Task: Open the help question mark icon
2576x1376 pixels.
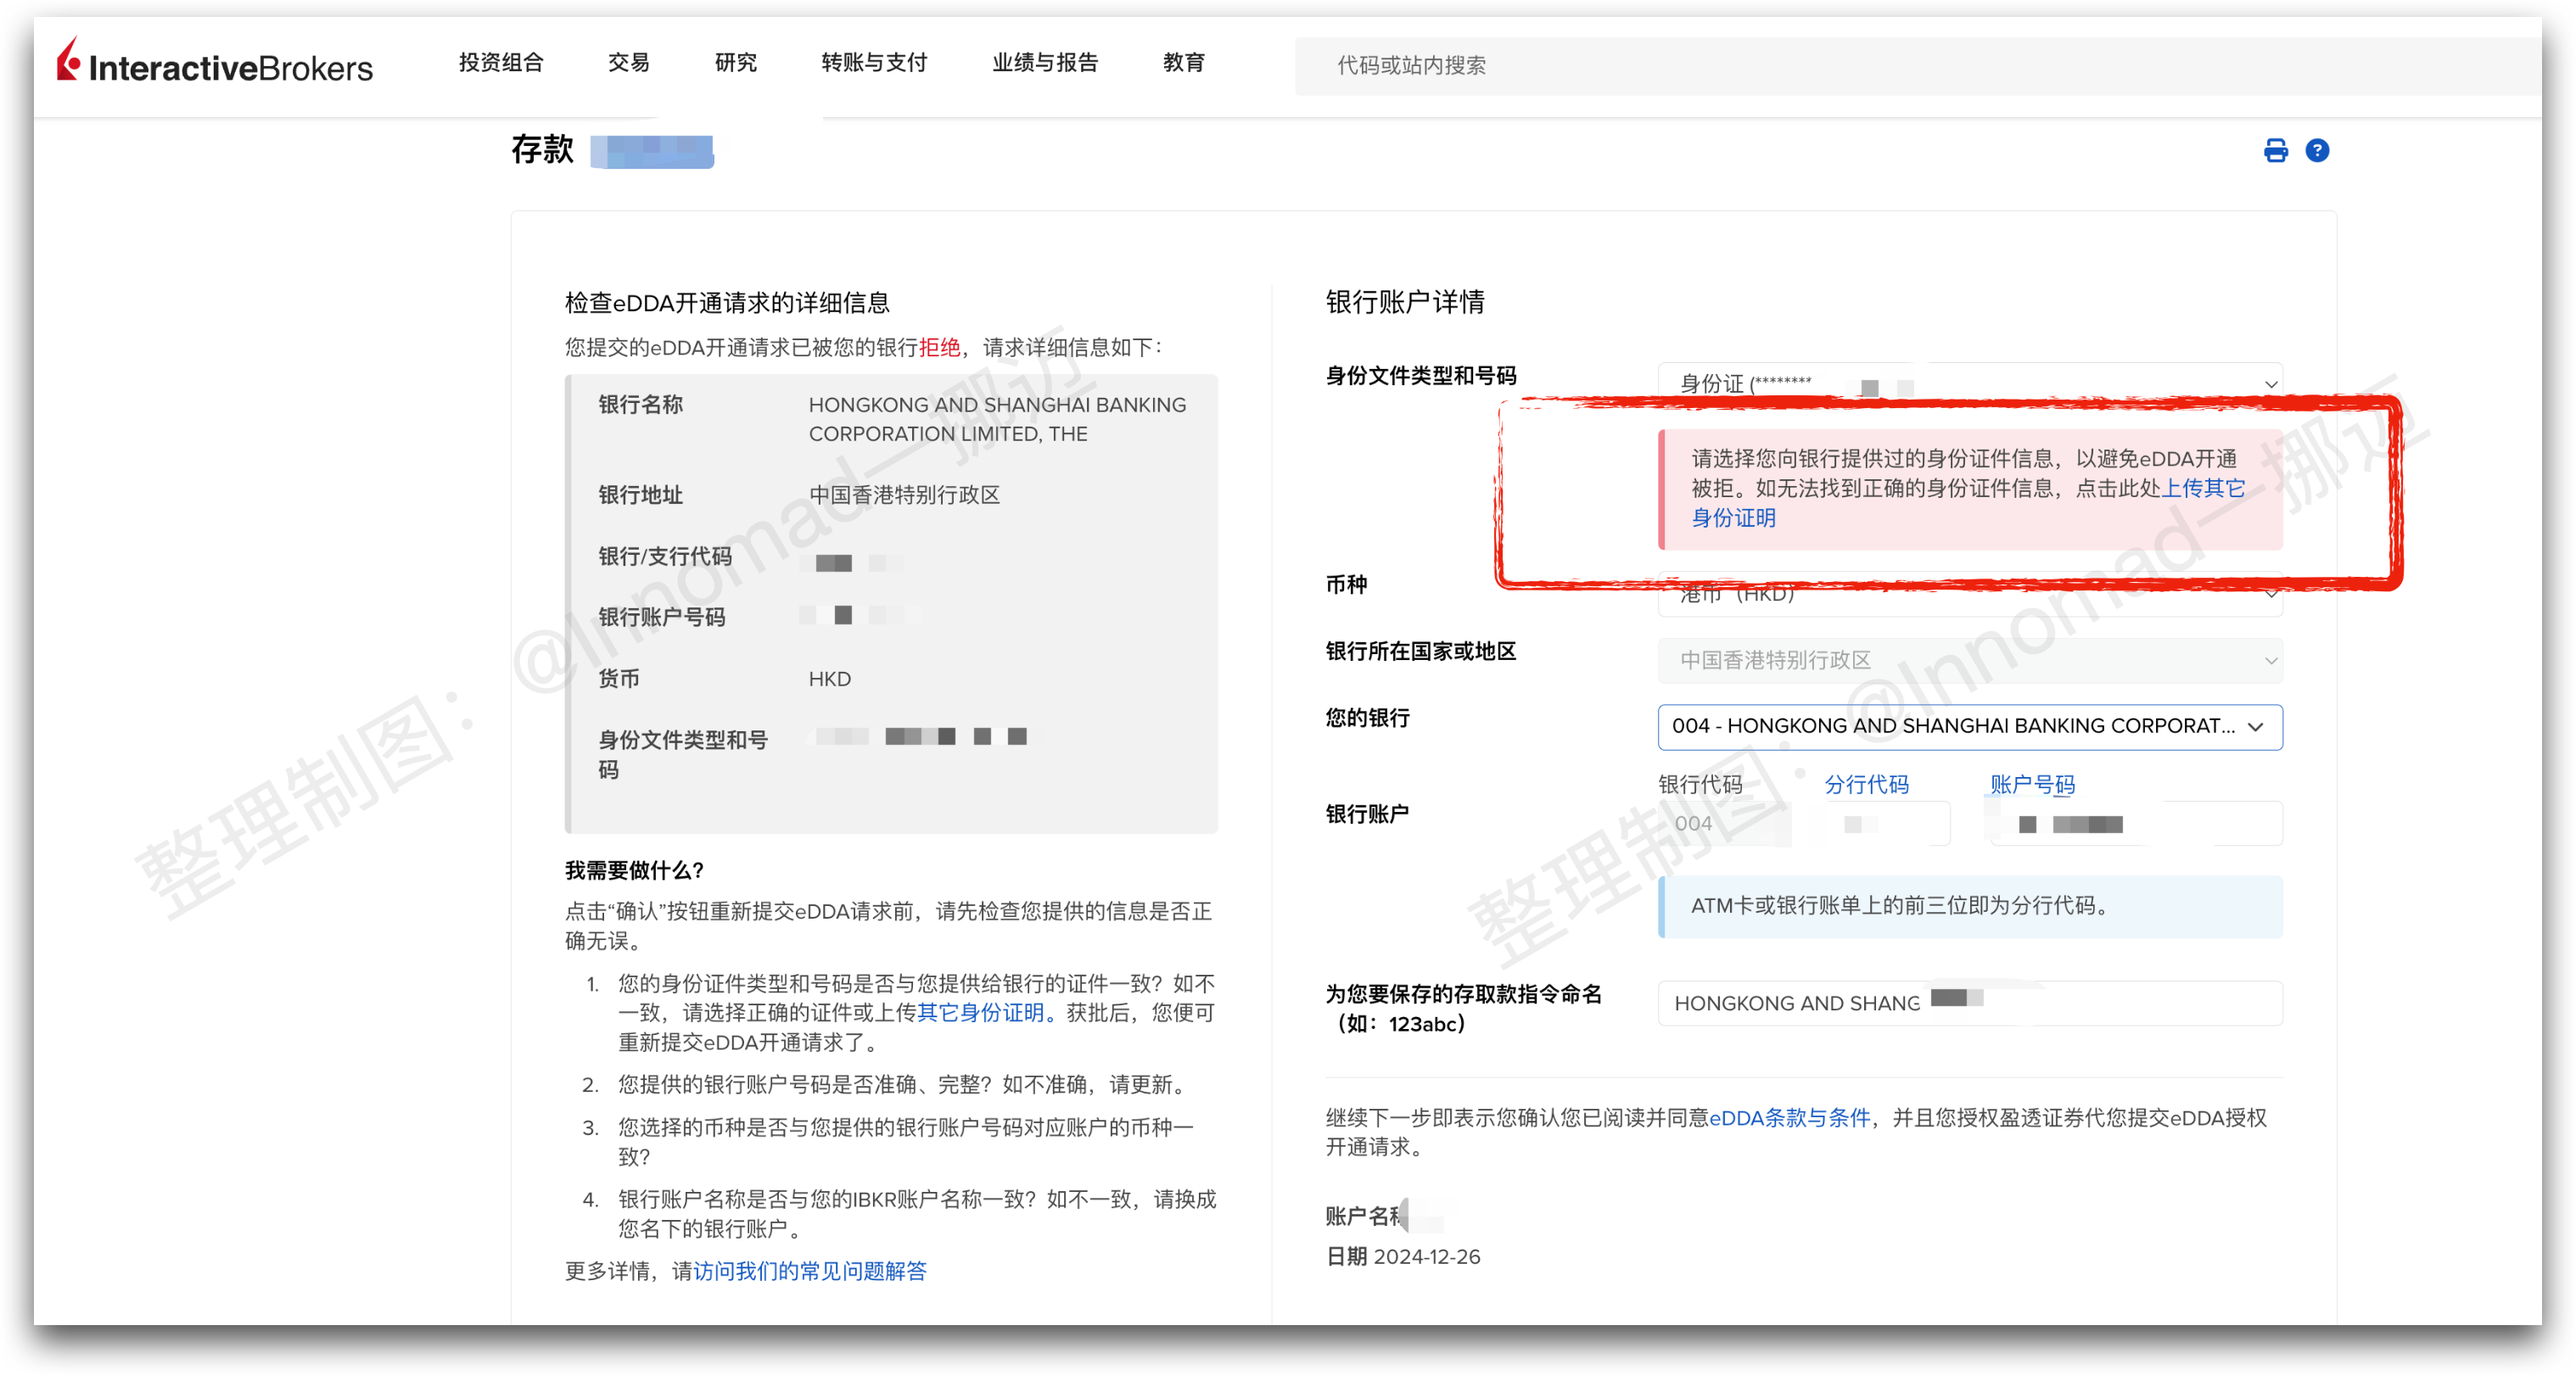Action: click(2317, 151)
